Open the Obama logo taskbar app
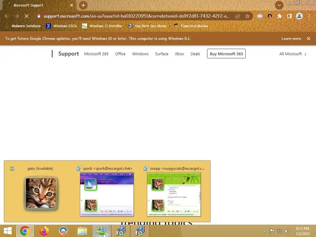 click(63, 231)
